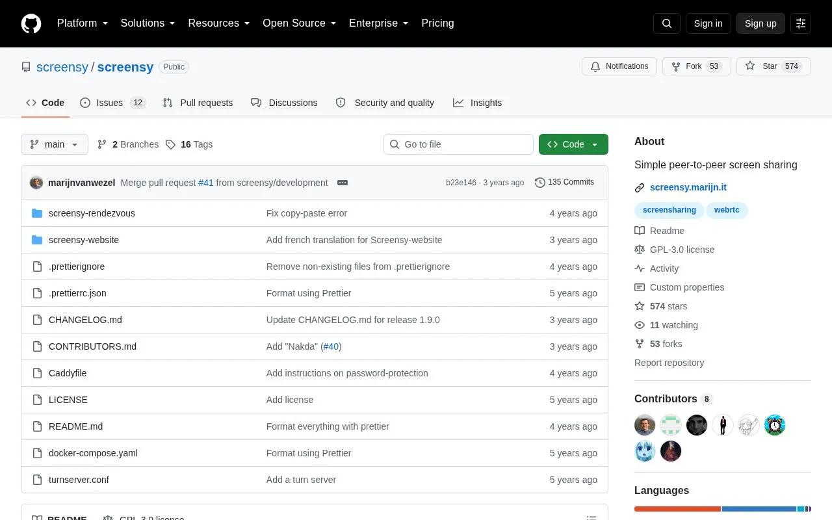832x520 pixels.
Task: Click marijnvanwezel's commit avatar
Action: (x=36, y=183)
